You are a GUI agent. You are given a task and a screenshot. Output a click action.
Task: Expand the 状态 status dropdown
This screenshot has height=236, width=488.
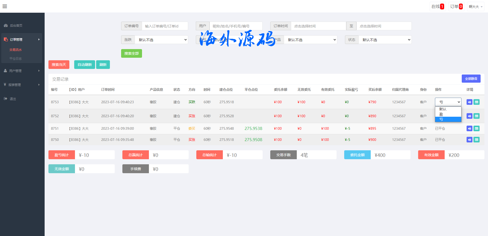(x=385, y=40)
